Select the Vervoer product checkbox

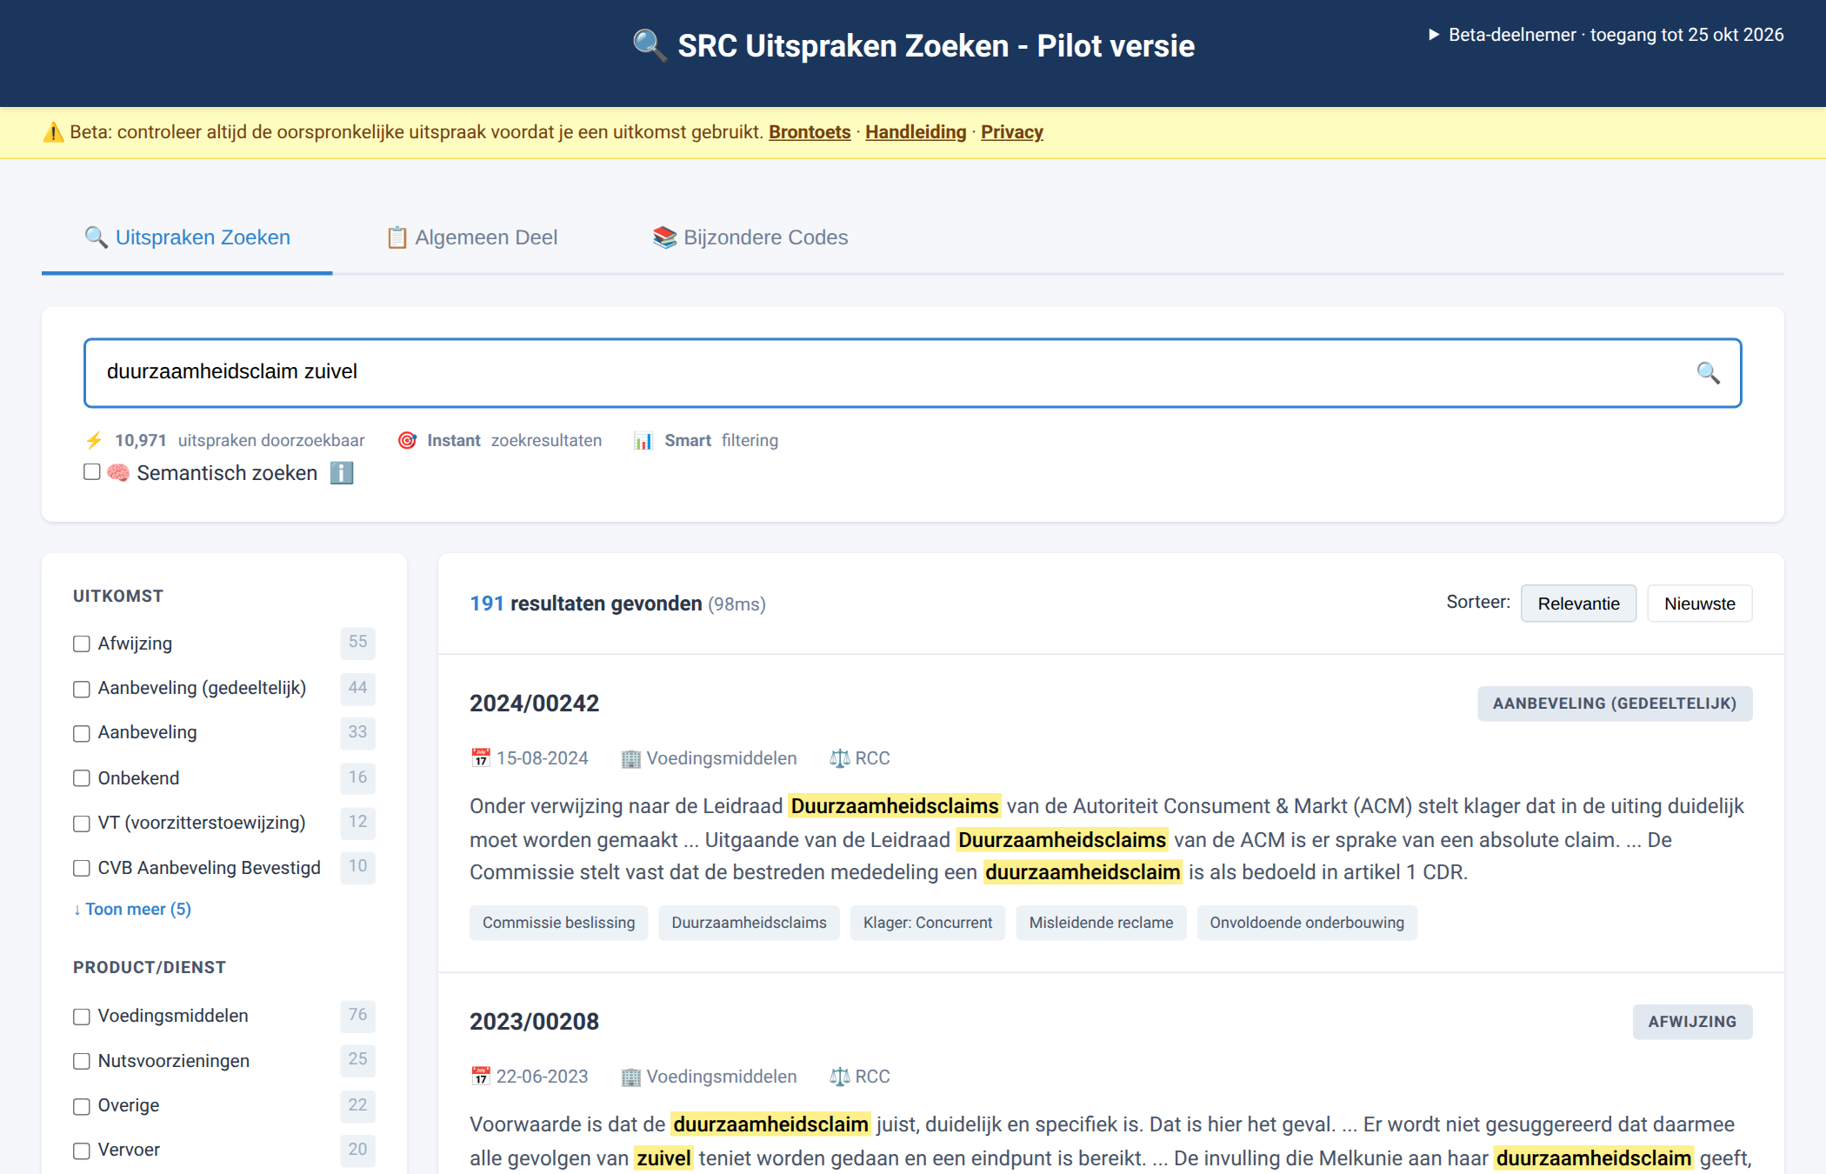pos(82,1151)
